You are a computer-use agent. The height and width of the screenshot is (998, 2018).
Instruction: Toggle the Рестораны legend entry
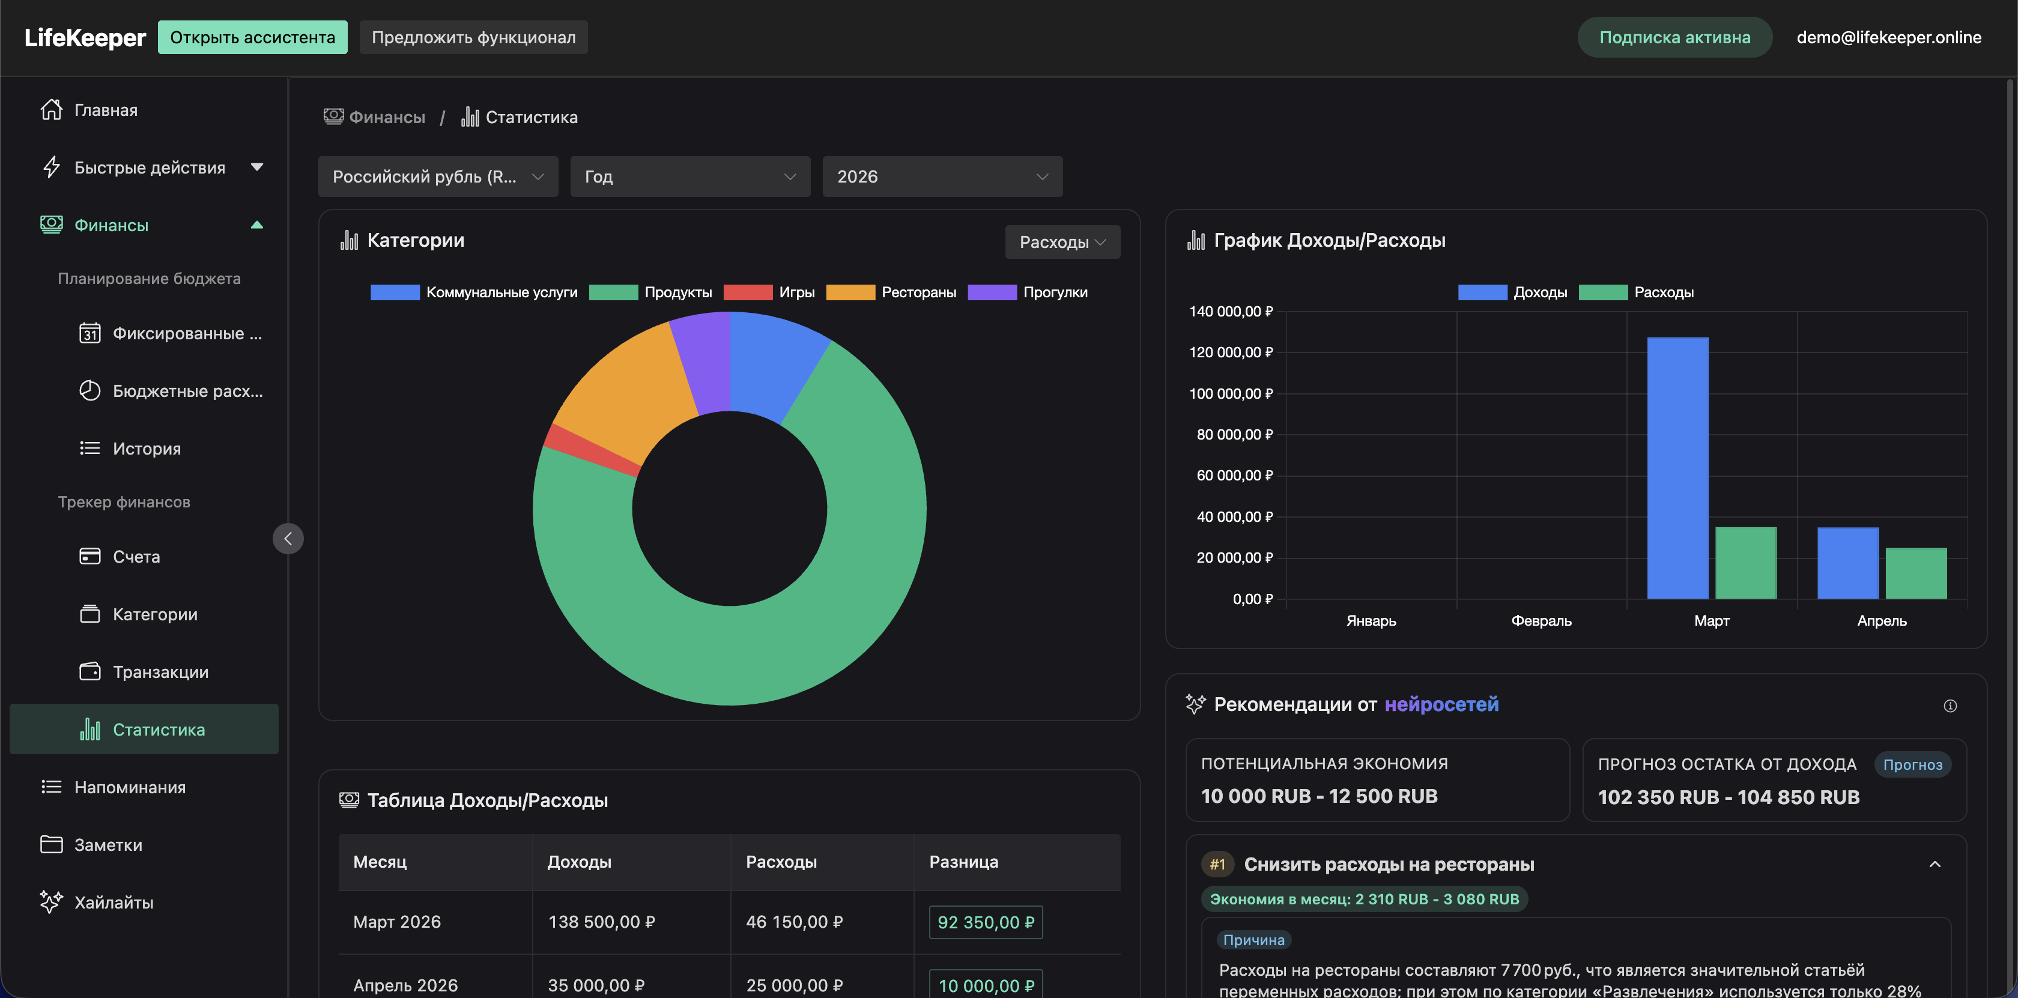[x=918, y=292]
